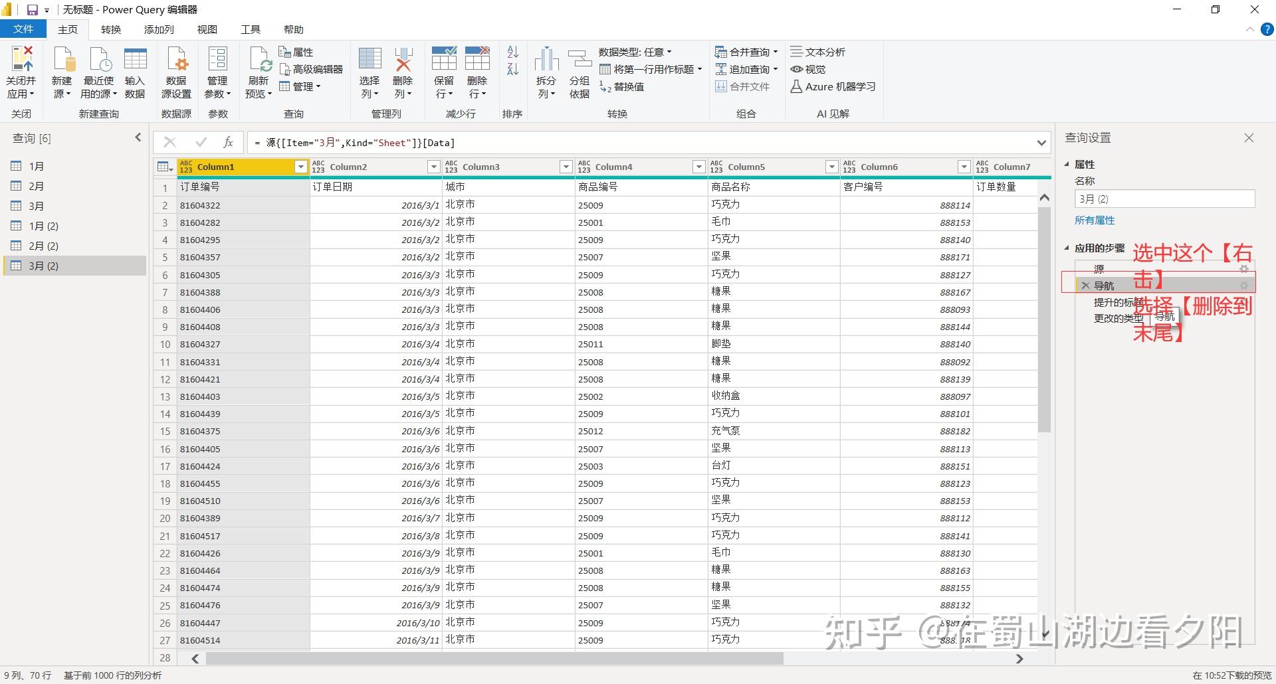Switch to the 转换 ribbon tab
The width and height of the screenshot is (1276, 684).
coord(111,29)
